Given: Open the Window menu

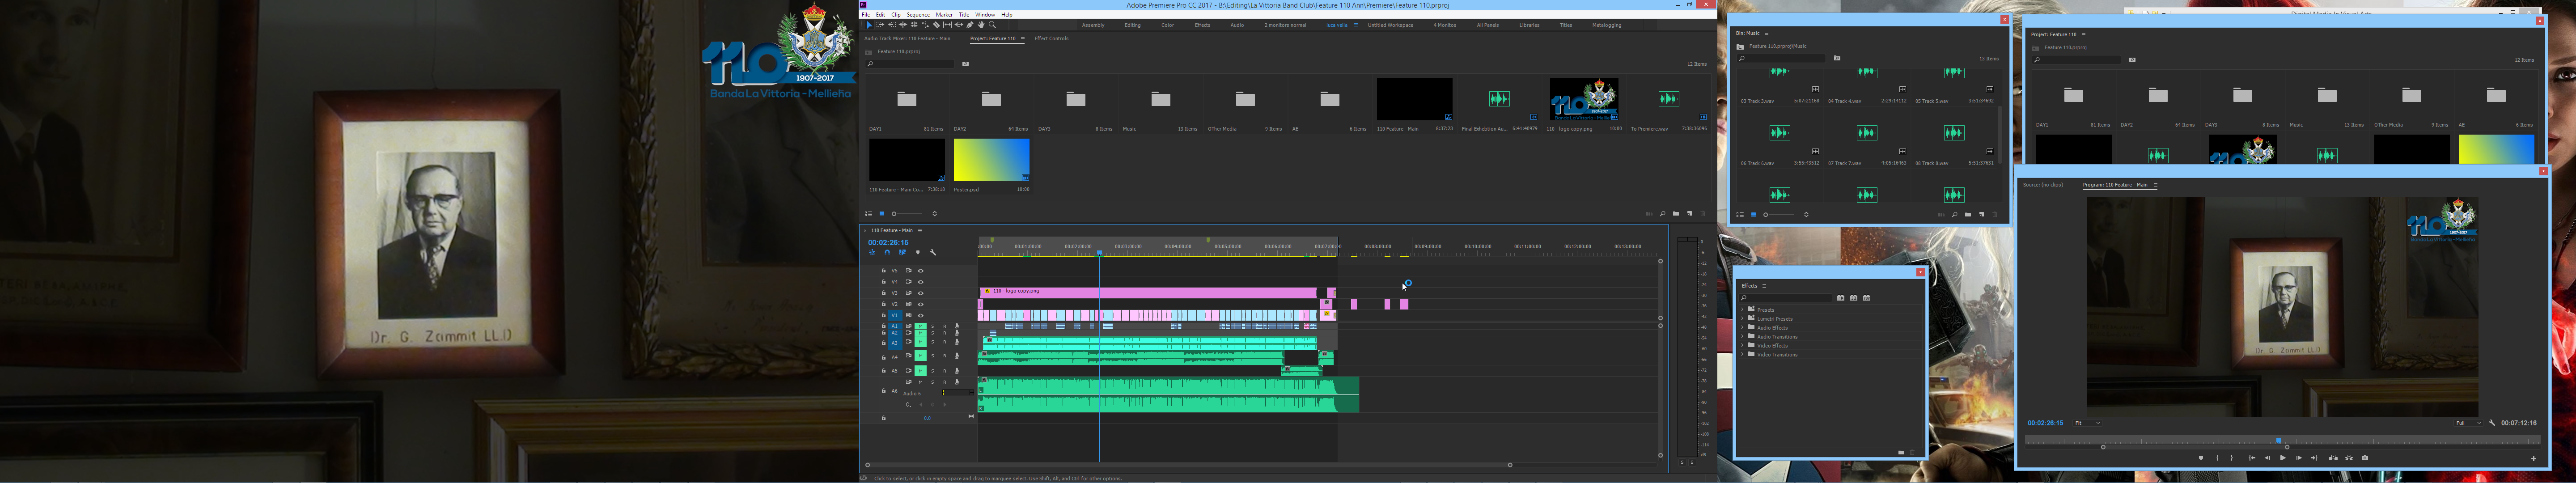Looking at the screenshot, I should point(985,15).
